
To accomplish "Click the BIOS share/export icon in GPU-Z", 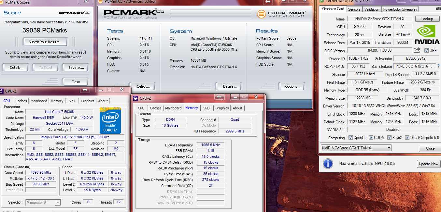I will click(x=417, y=50).
